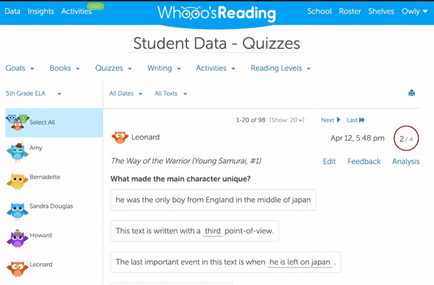Open the 5th Grade ELA class dropdown
The image size is (434, 285).
click(x=33, y=93)
